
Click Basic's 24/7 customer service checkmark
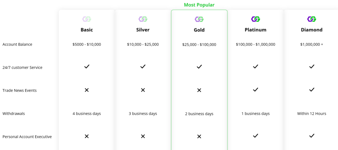[x=87, y=66]
